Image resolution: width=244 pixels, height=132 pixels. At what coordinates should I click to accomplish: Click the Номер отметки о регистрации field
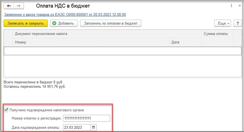pyautogui.click(x=87, y=118)
